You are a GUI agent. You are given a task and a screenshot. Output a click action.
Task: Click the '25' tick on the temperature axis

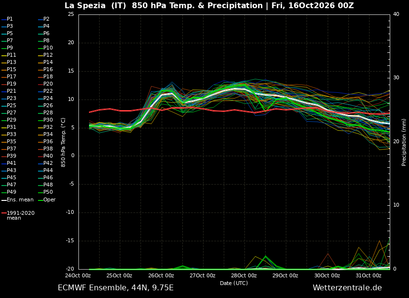[71, 14]
